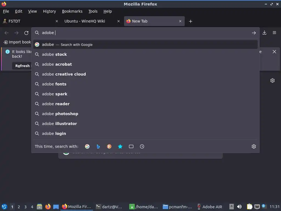
Task: Close the New Tab tab
Action: point(180,21)
